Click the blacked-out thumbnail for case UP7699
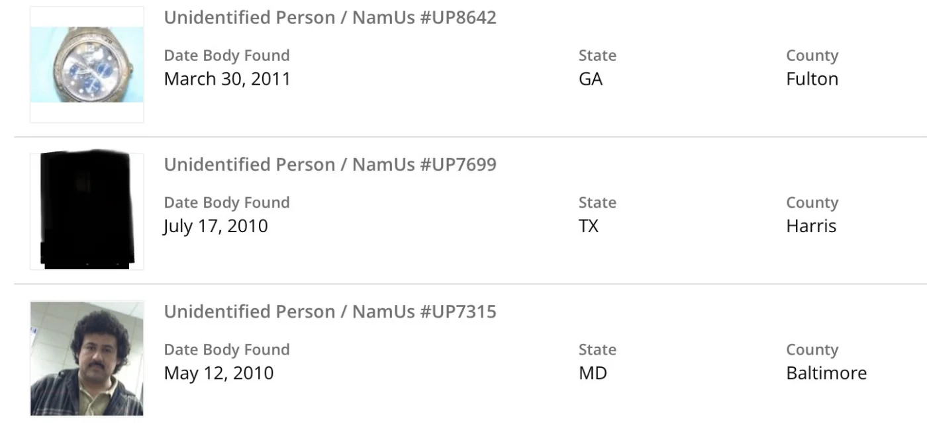 (x=87, y=210)
